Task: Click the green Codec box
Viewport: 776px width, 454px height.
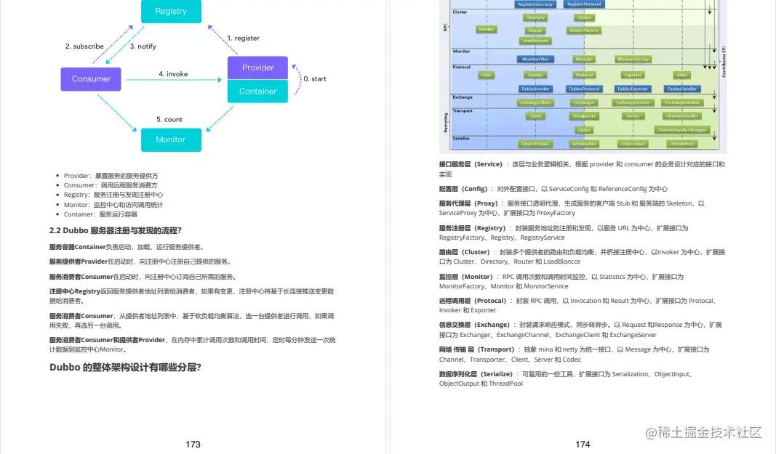Action: 584,130
